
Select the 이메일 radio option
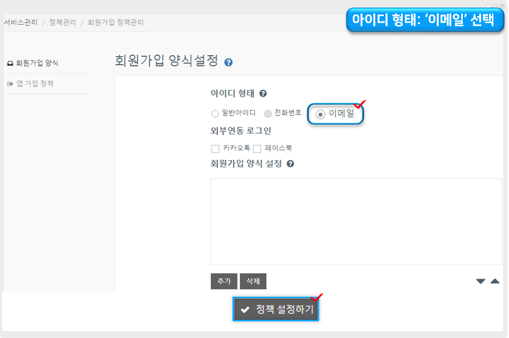321,114
